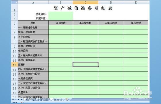This screenshot has height=104, width=161.
Task: Select row 1 header
Action: click(x=14, y=8)
